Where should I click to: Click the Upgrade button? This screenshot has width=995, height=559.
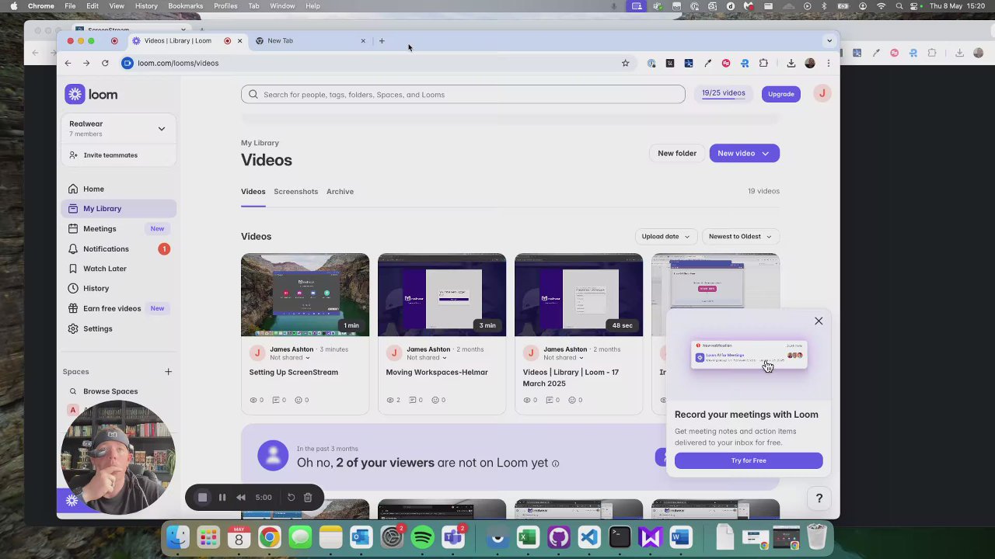[x=780, y=94]
